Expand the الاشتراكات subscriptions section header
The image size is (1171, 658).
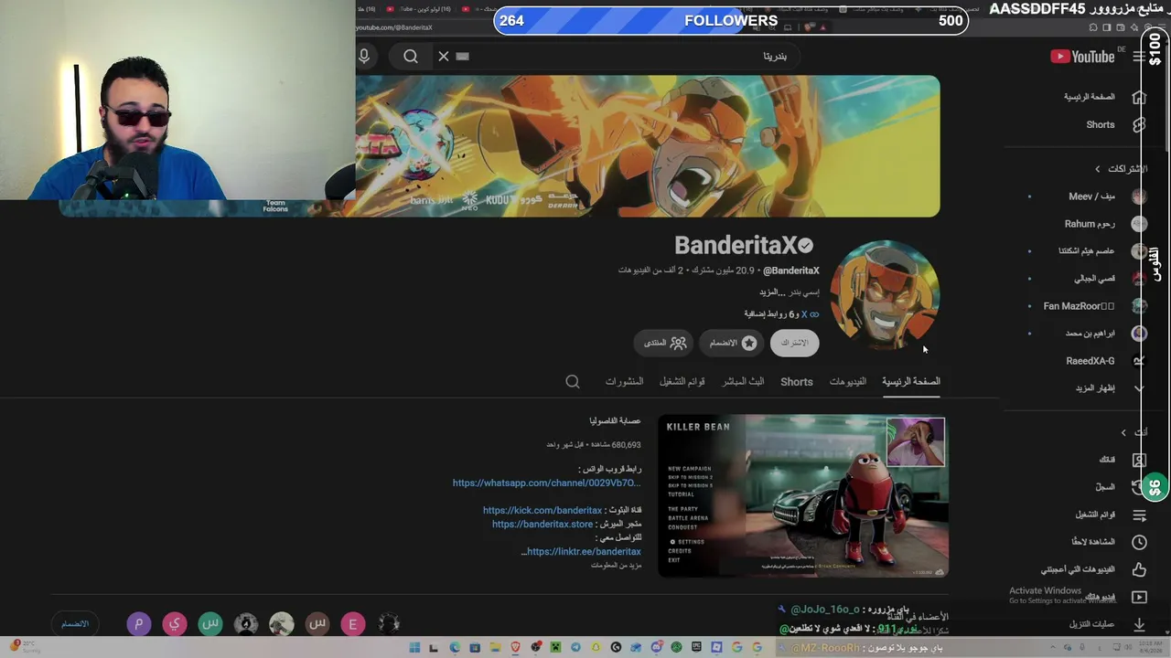[x=1122, y=169]
